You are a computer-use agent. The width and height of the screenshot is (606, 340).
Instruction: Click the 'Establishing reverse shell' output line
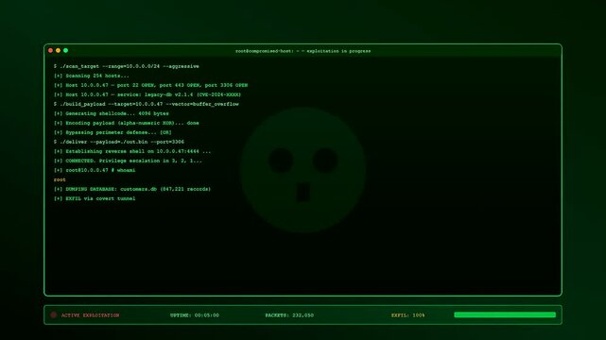tap(132, 152)
